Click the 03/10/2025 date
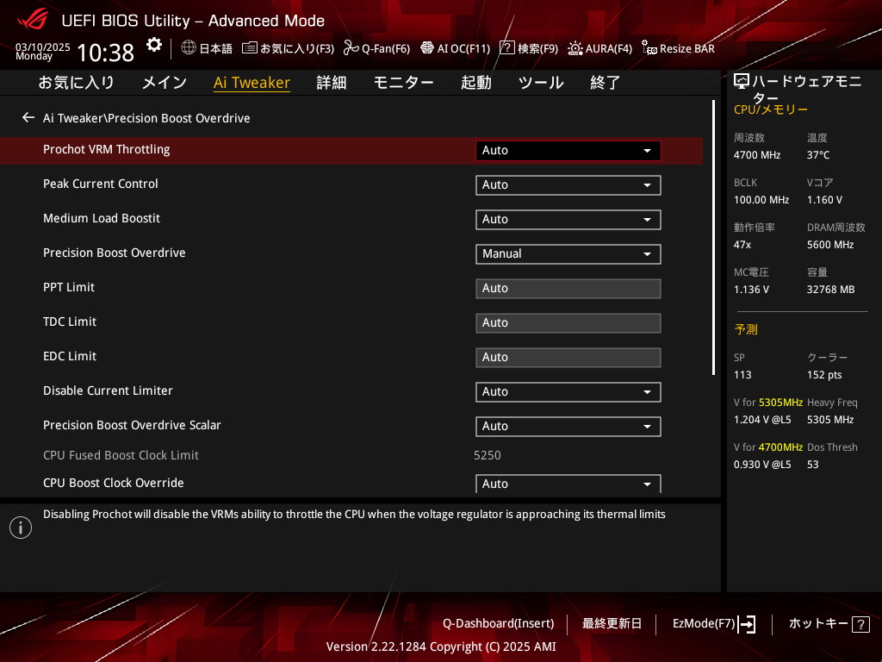This screenshot has height=662, width=882. (x=43, y=47)
